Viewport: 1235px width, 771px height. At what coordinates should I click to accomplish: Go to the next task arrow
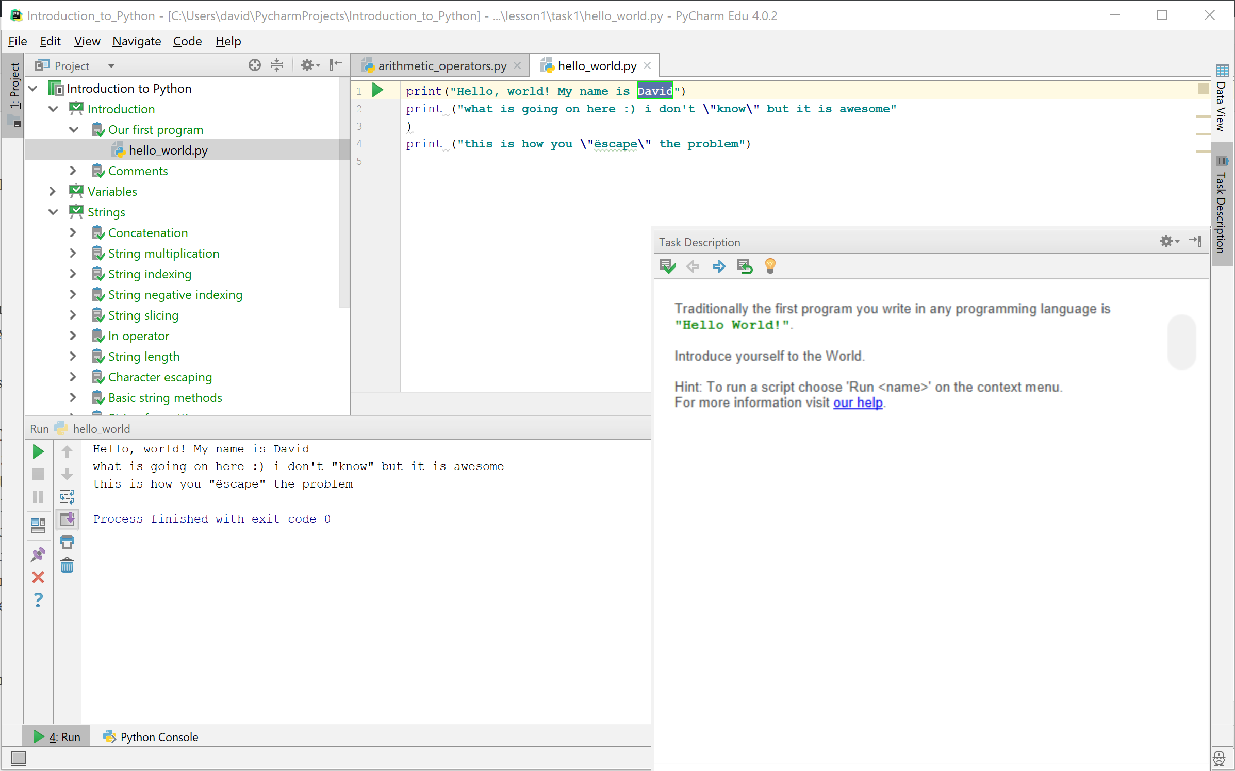pos(718,266)
